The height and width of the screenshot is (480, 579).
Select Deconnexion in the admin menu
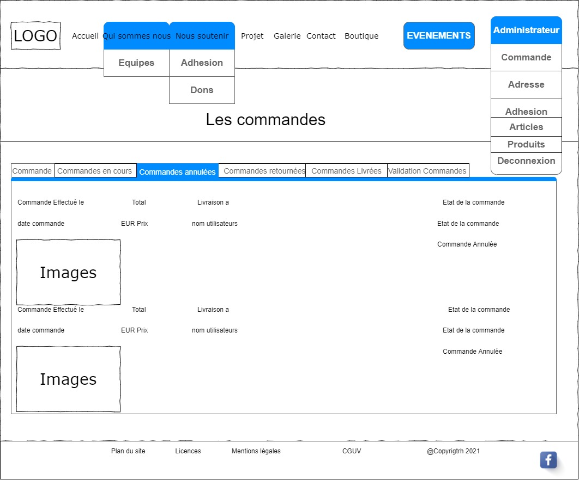pyautogui.click(x=526, y=162)
